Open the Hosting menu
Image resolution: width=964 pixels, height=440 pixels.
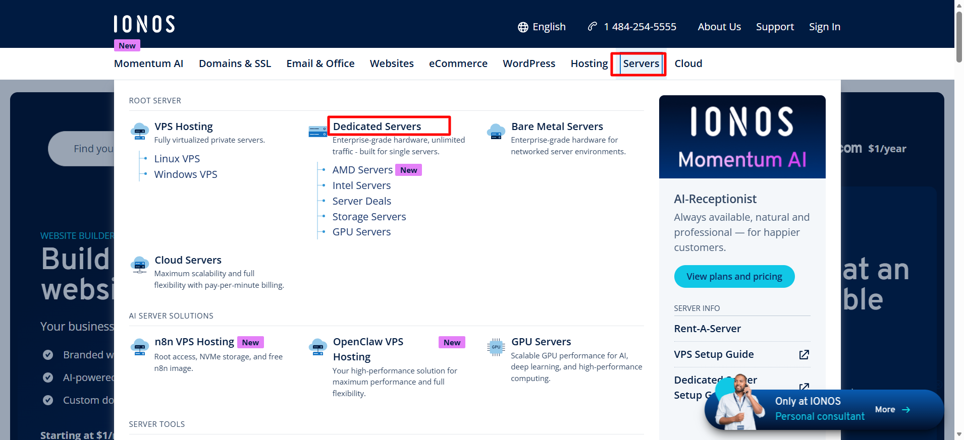point(589,64)
